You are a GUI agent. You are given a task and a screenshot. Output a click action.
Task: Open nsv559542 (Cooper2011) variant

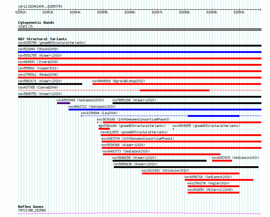point(38,68)
